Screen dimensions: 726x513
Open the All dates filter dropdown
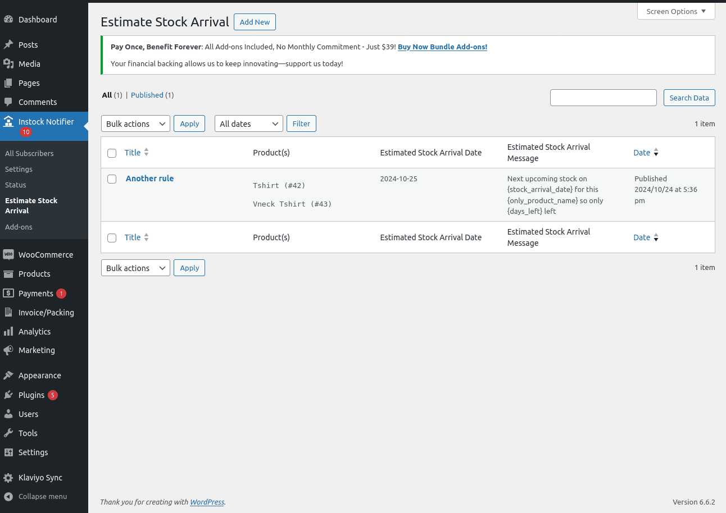click(249, 123)
